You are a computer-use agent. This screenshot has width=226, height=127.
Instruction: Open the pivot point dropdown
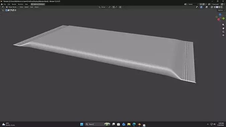[110, 7]
